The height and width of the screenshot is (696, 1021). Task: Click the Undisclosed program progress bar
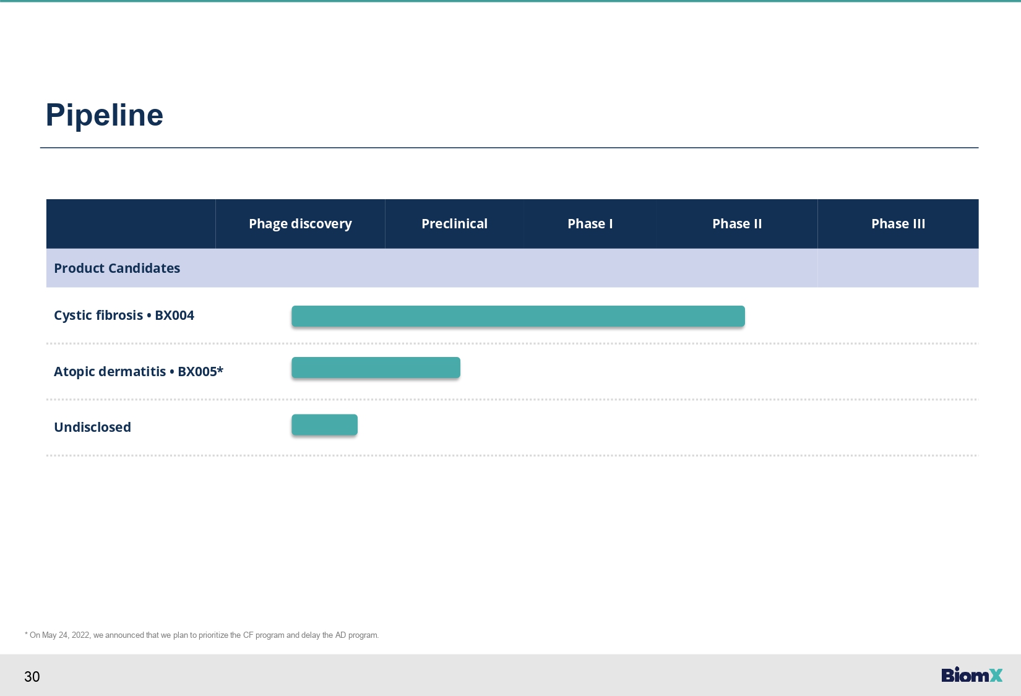(324, 424)
